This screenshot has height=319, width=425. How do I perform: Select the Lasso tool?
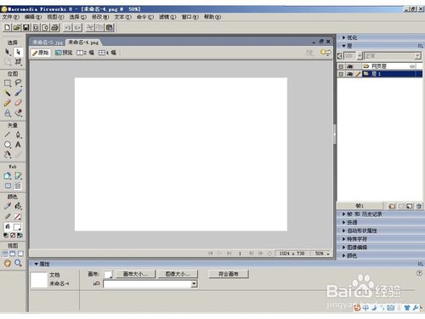(x=18, y=83)
